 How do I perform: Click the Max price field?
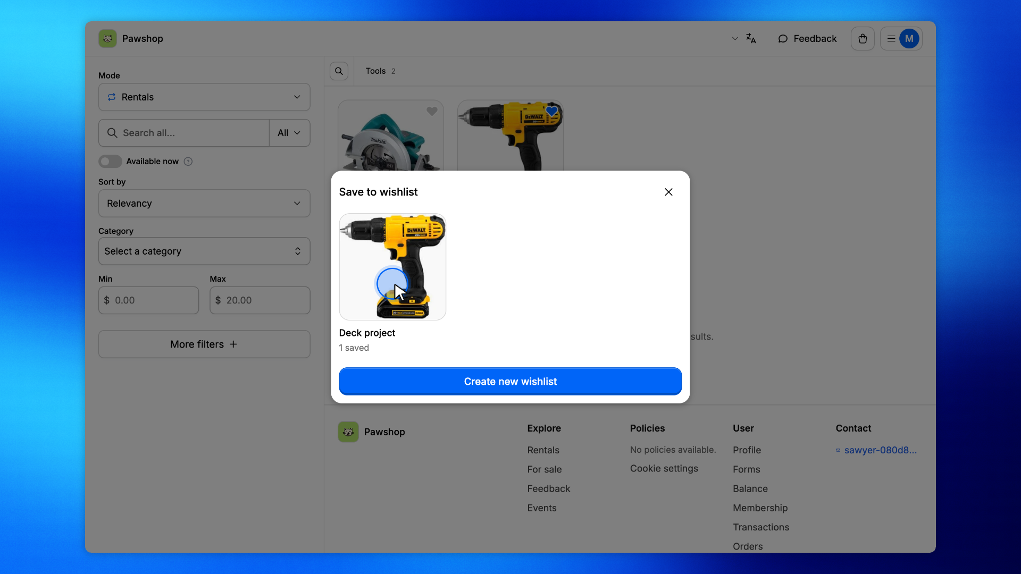pos(260,300)
